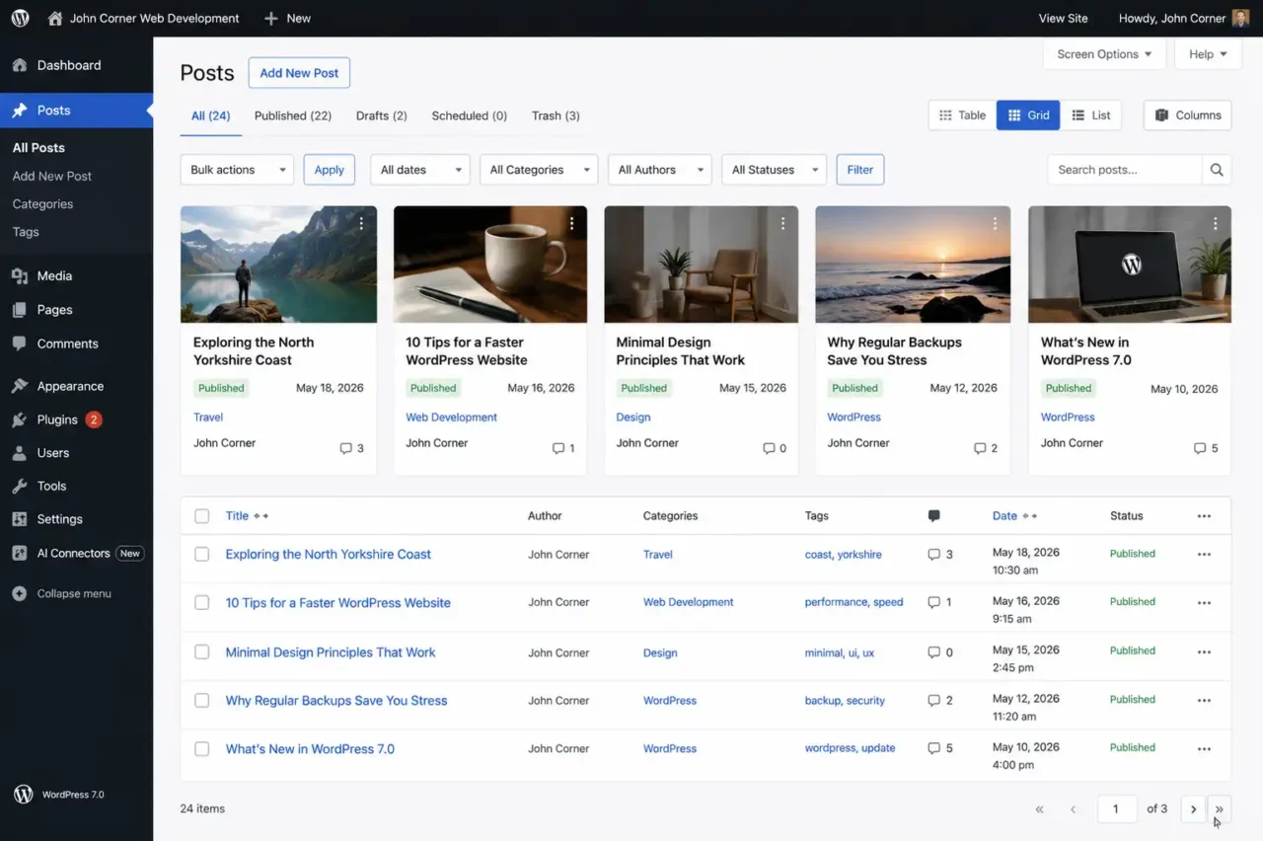1263x841 pixels.
Task: Switch to Table view
Action: point(962,115)
